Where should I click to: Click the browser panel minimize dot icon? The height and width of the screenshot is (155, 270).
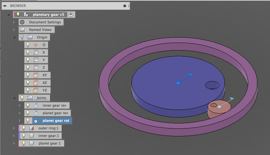coord(125,6)
